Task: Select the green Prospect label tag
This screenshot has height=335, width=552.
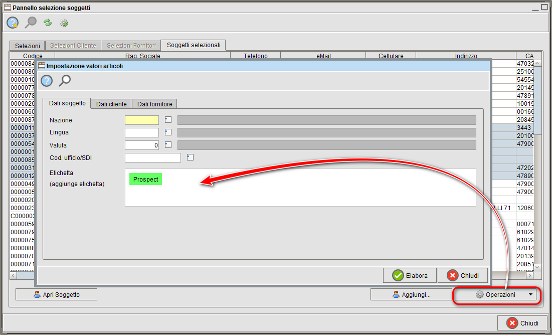Action: pyautogui.click(x=145, y=180)
